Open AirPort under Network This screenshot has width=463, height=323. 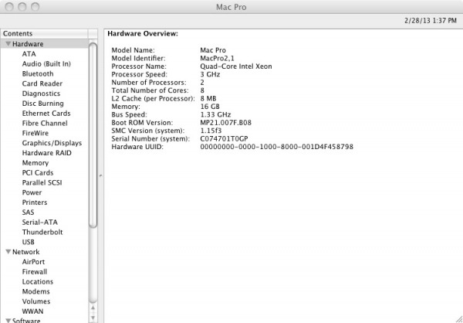tap(33, 262)
